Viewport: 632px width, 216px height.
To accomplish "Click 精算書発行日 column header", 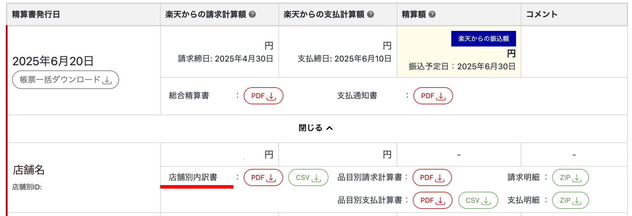I will click(36, 14).
